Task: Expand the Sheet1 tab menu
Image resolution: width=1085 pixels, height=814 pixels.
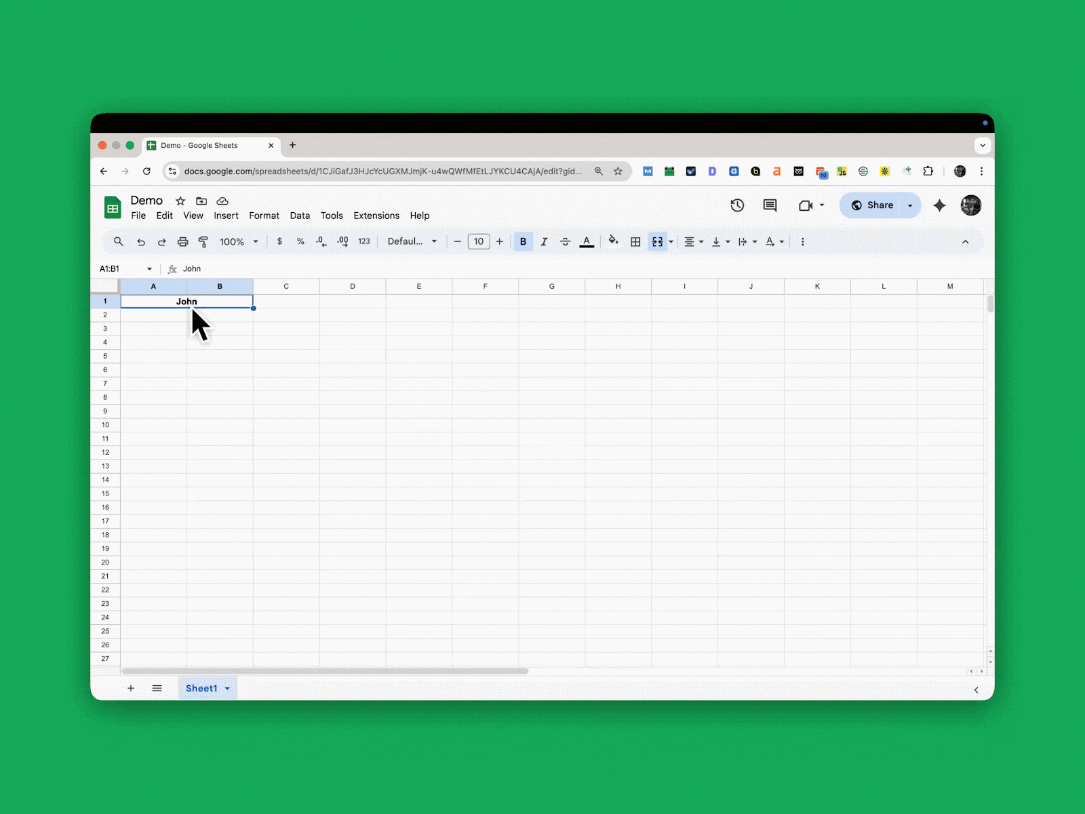Action: coord(227,688)
